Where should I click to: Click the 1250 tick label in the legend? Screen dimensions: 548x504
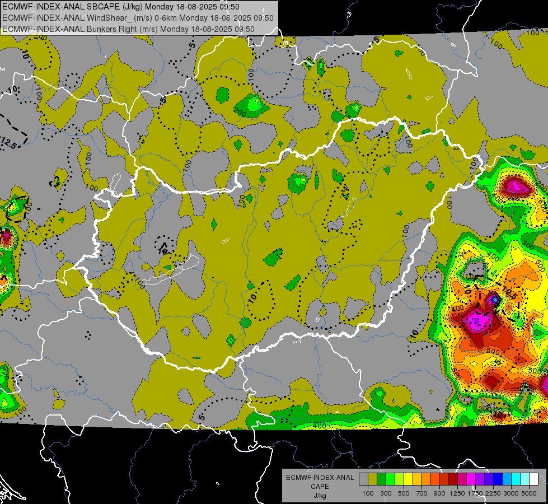[457, 493]
